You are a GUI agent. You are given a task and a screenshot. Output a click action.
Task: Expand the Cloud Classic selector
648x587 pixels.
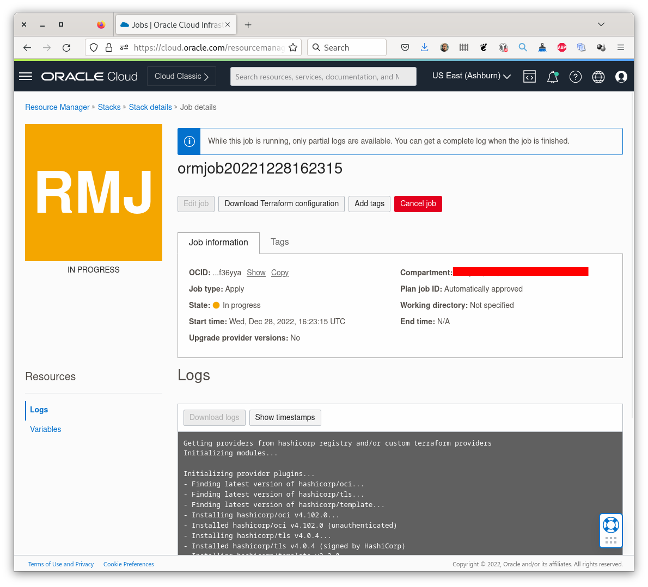(181, 76)
